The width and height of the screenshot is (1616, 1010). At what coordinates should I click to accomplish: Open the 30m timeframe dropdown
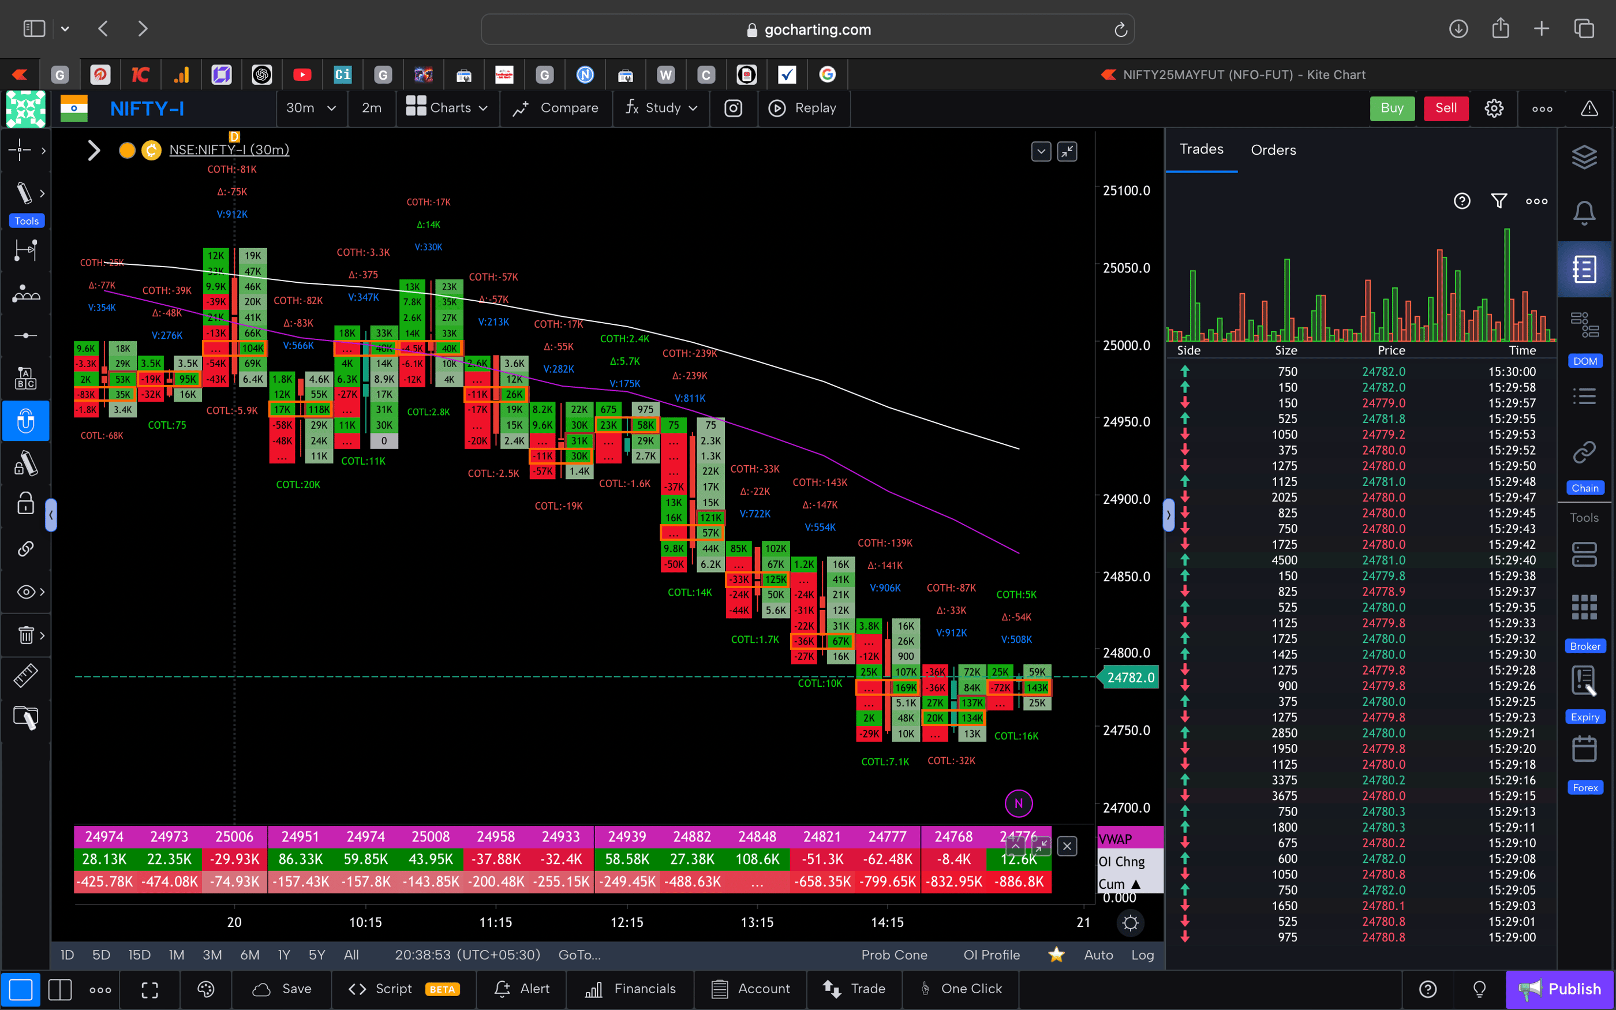tap(311, 109)
